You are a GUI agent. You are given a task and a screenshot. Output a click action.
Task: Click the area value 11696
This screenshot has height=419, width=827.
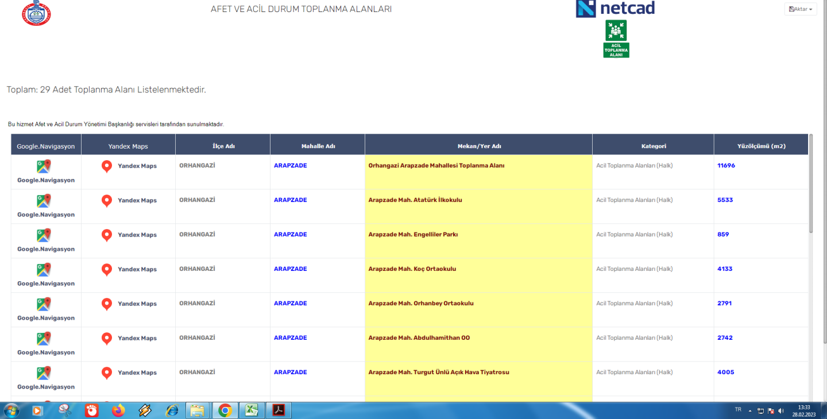[x=726, y=166]
